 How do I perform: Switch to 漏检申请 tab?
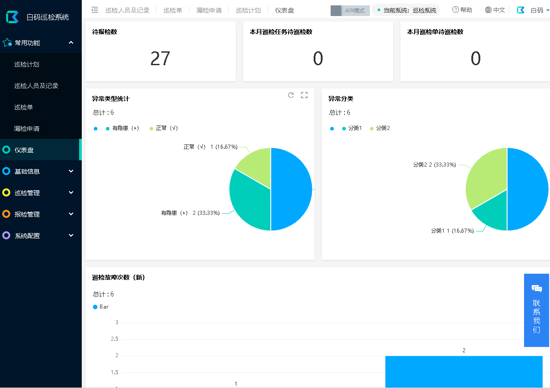pyautogui.click(x=209, y=10)
